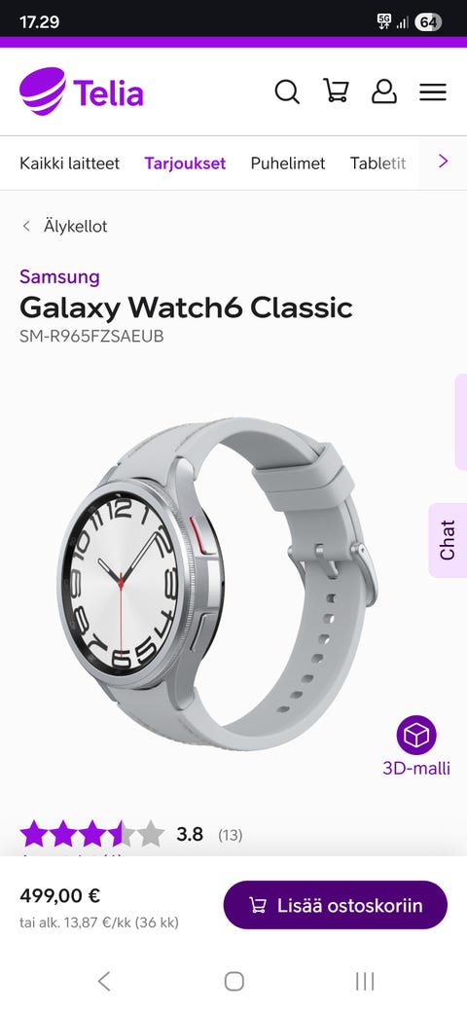Tap the Galaxy Watch6 product image
Image resolution: width=467 pixels, height=1012 pixels.
tap(217, 584)
